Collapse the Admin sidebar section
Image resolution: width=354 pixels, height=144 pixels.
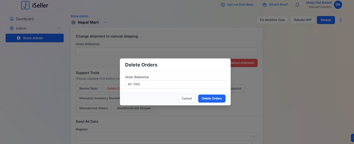58,28
